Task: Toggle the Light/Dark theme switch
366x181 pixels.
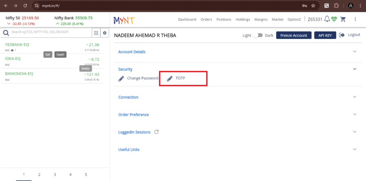Action: (x=258, y=35)
